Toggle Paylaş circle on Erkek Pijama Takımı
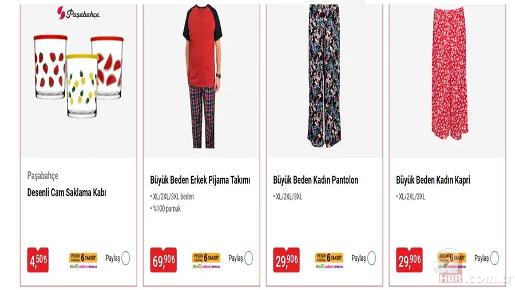The width and height of the screenshot is (515, 290). 249,258
